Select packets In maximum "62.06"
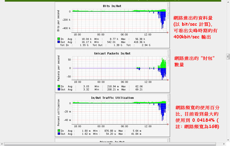This screenshot has width=230, height=146. tap(139, 87)
